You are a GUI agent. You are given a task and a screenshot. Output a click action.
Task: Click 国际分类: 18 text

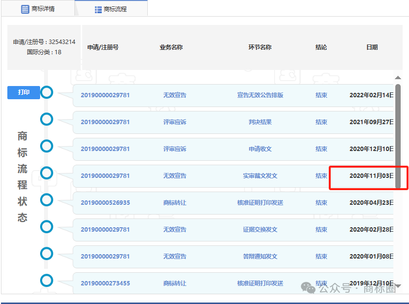(x=44, y=52)
